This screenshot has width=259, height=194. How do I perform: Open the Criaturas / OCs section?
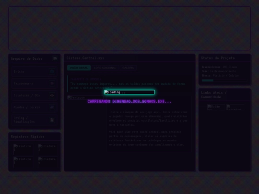coord(35,95)
